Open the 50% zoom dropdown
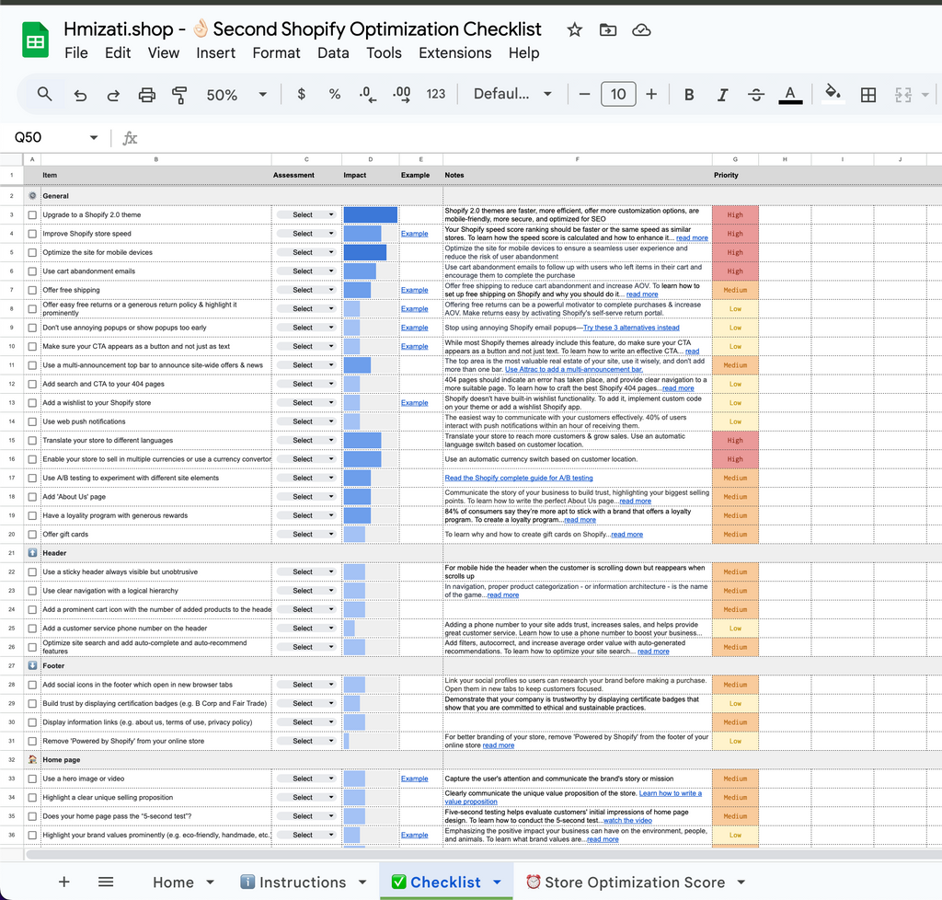Image resolution: width=942 pixels, height=900 pixels. coord(235,95)
